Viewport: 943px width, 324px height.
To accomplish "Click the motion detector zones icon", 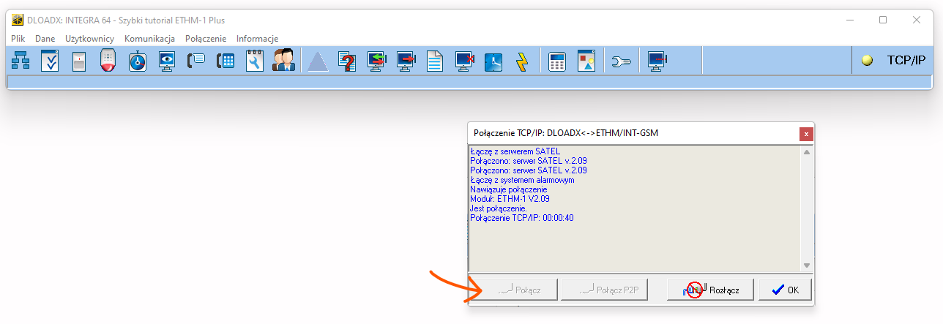I will tap(79, 61).
